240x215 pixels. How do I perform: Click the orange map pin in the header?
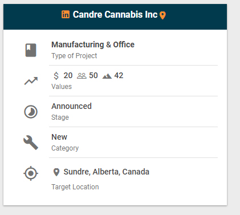162,15
